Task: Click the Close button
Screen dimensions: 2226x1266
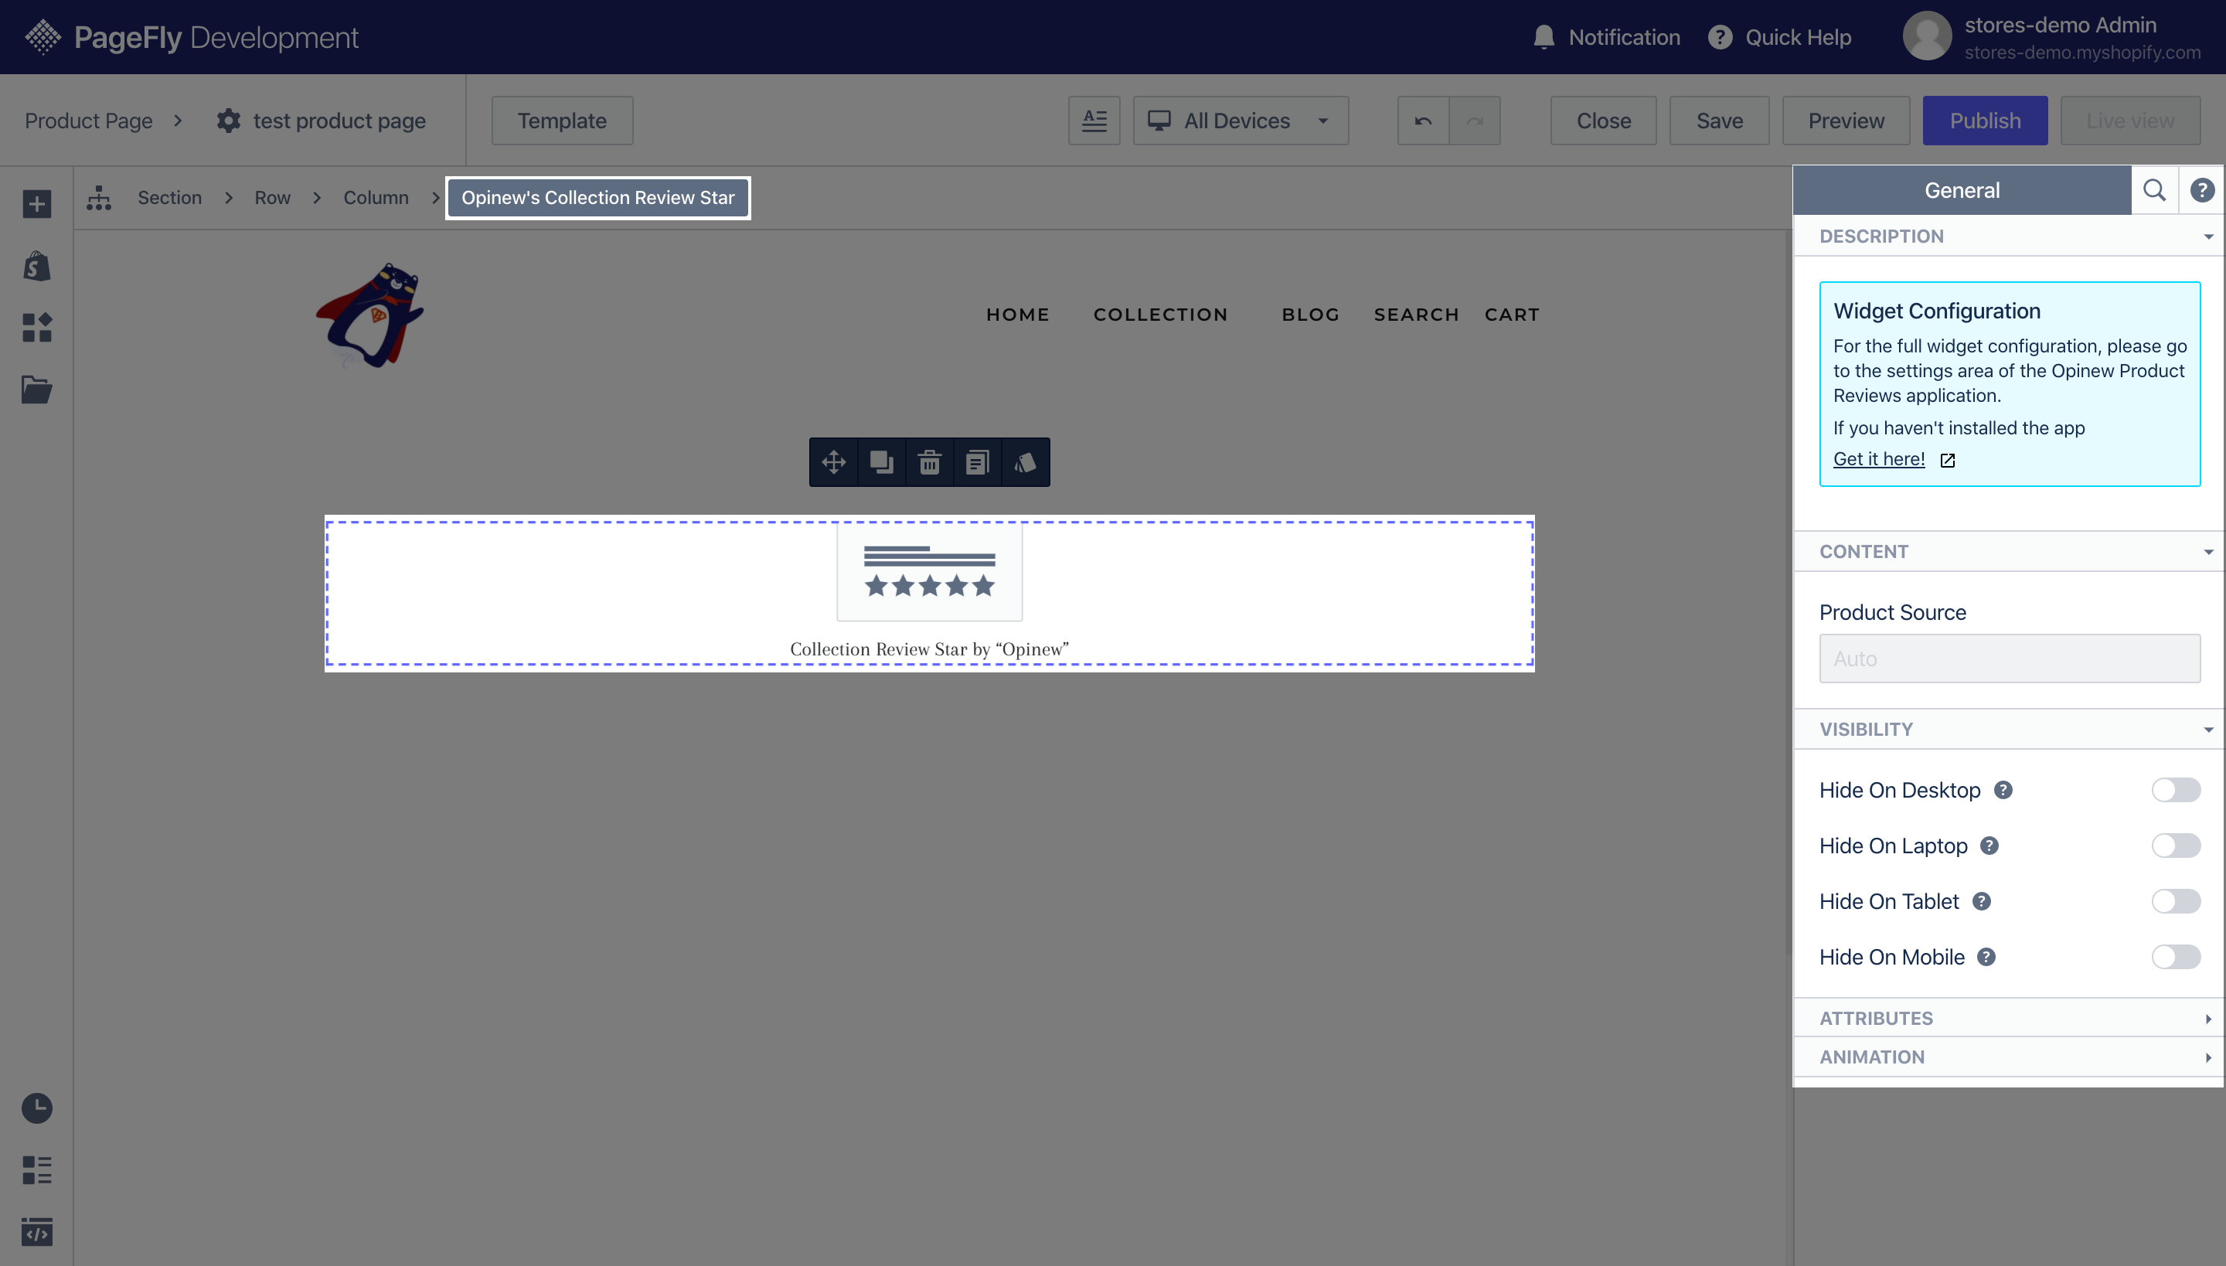Action: [1603, 121]
